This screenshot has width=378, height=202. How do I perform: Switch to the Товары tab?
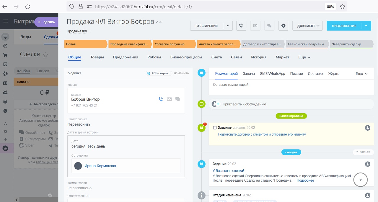click(x=97, y=57)
